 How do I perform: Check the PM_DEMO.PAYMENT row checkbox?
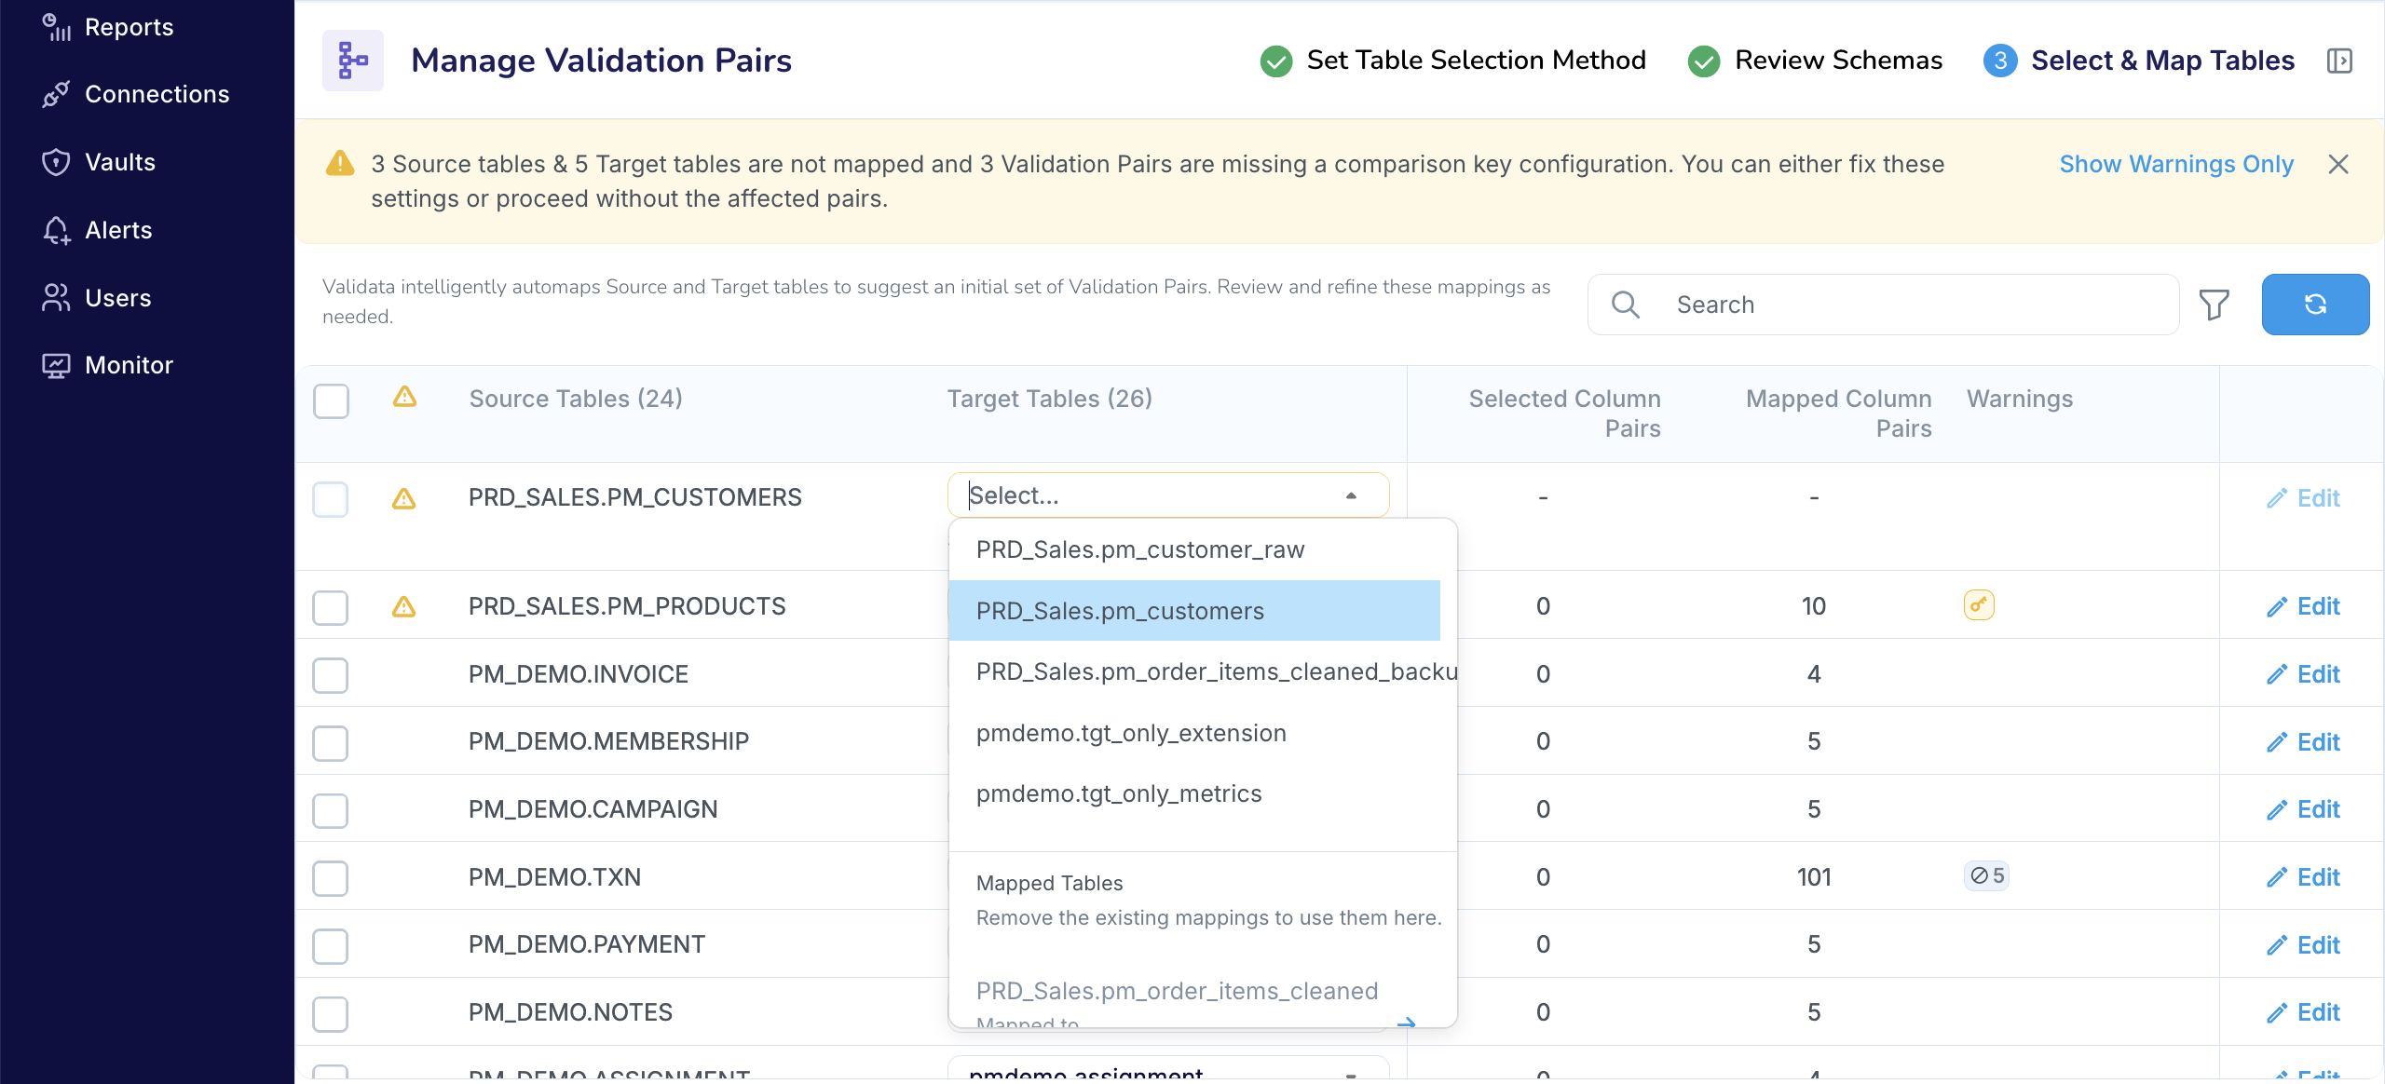pos(331,945)
